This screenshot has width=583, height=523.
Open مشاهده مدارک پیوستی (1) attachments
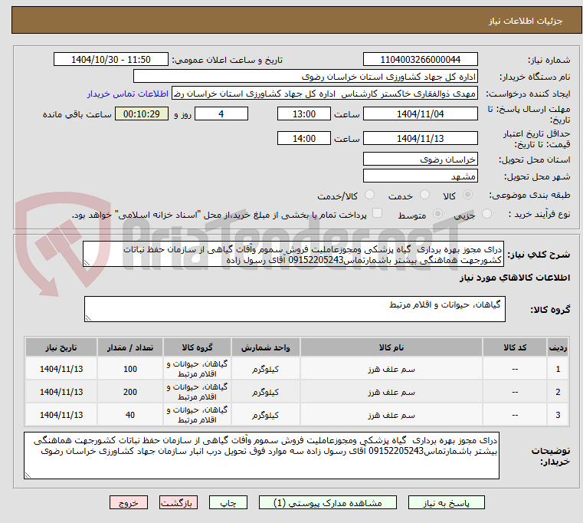click(328, 503)
